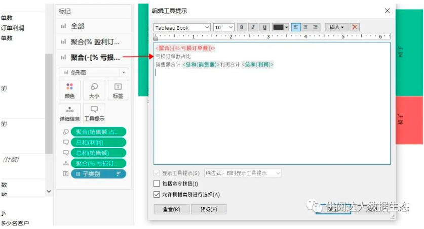The image size is (424, 229).
Task: Select the 全部 marks card
Action: (94, 26)
